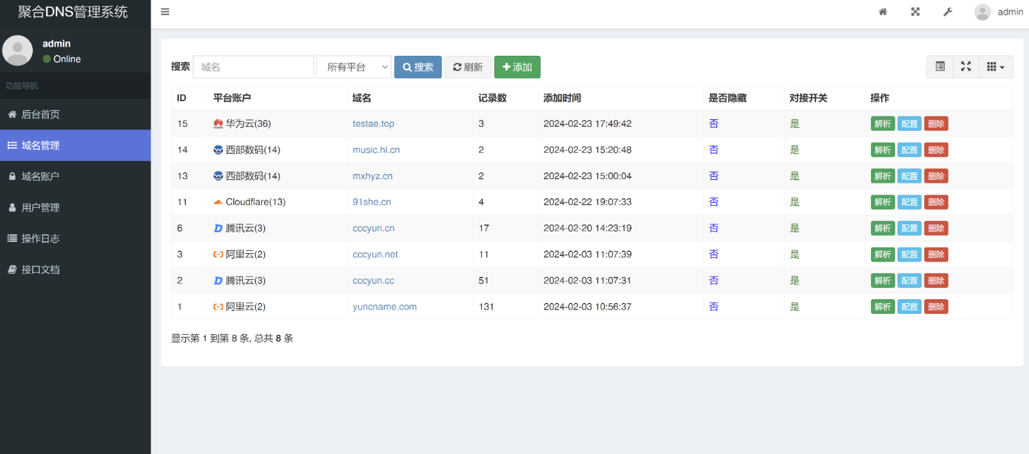1029x454 pixels.
Task: Toggle table fullscreen icon
Action: pos(965,67)
